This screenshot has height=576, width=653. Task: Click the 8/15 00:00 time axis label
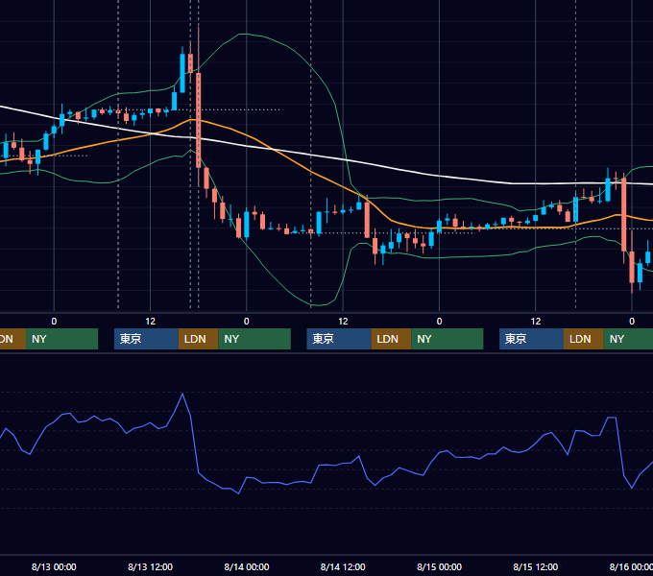439,566
